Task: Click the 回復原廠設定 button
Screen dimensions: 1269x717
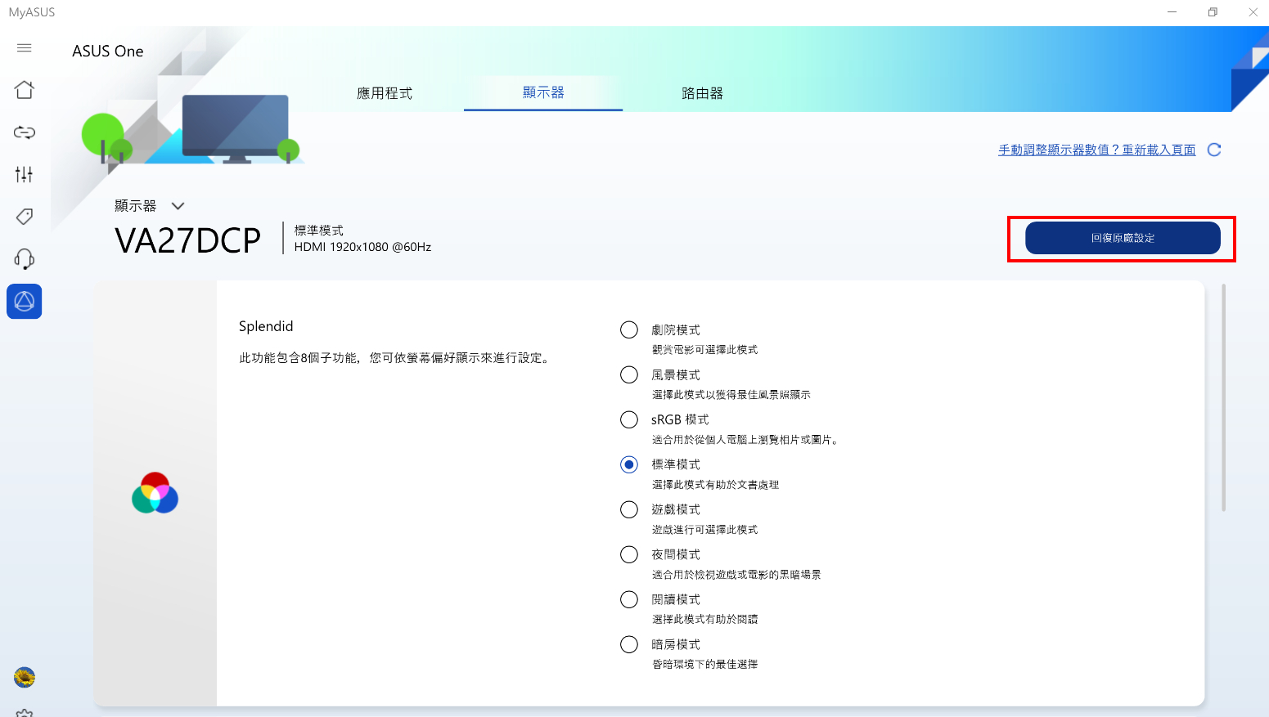Action: (1123, 238)
